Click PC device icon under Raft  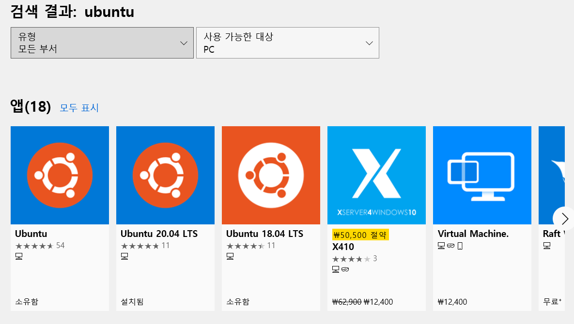(x=547, y=246)
